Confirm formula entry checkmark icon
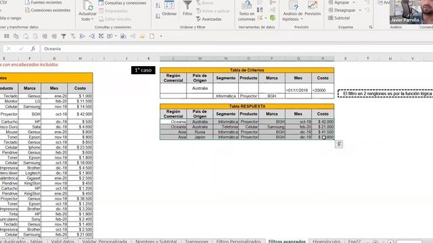 pos(21,49)
